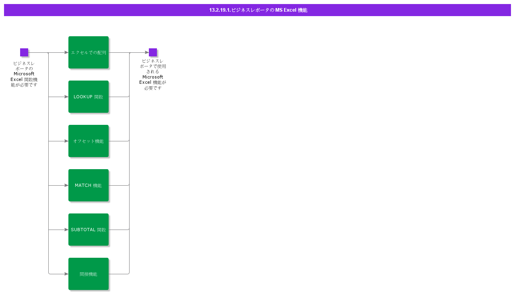
Task: Click the start event label with Excel 関数機能
Action: point(24,74)
